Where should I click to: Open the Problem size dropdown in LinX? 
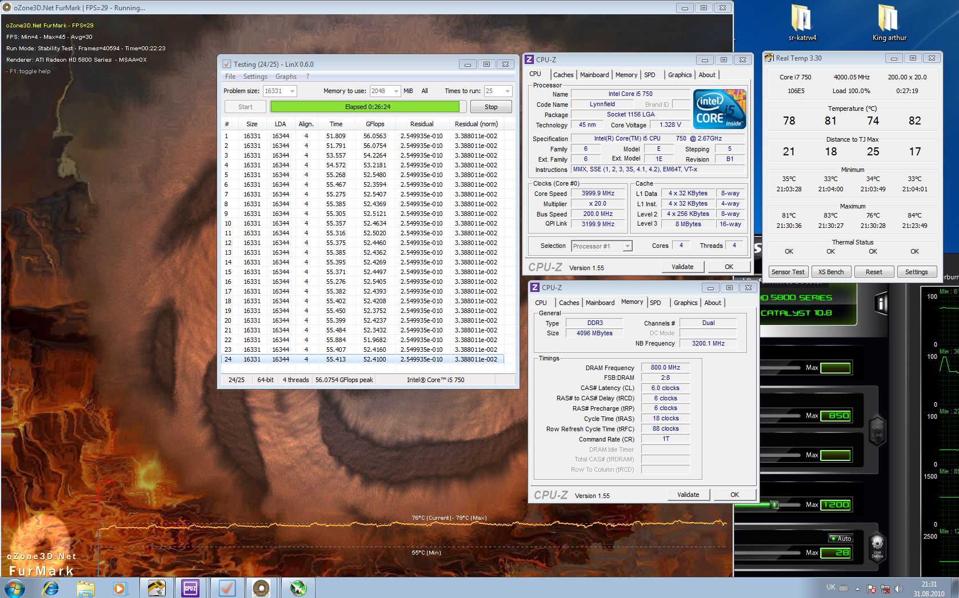pos(292,91)
